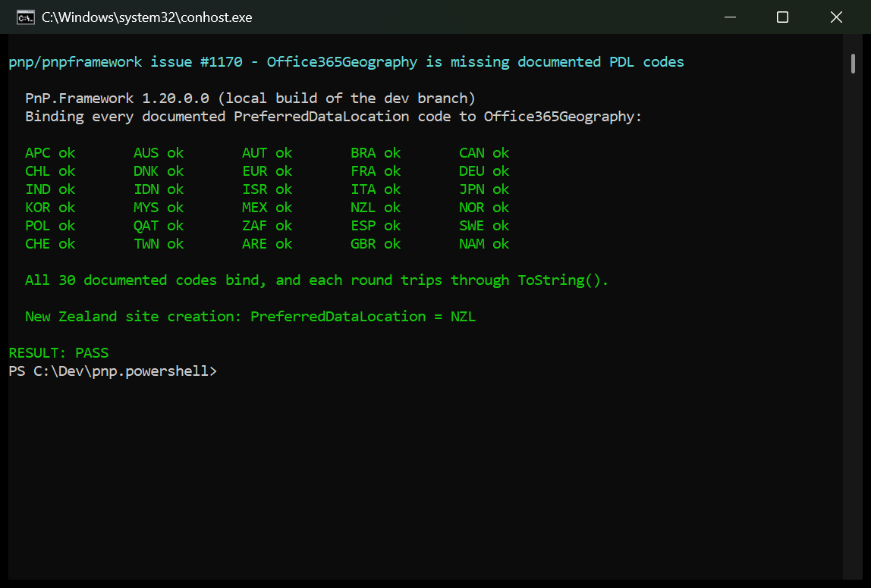Click the 'QAT ok' result
871x588 pixels.
point(159,226)
